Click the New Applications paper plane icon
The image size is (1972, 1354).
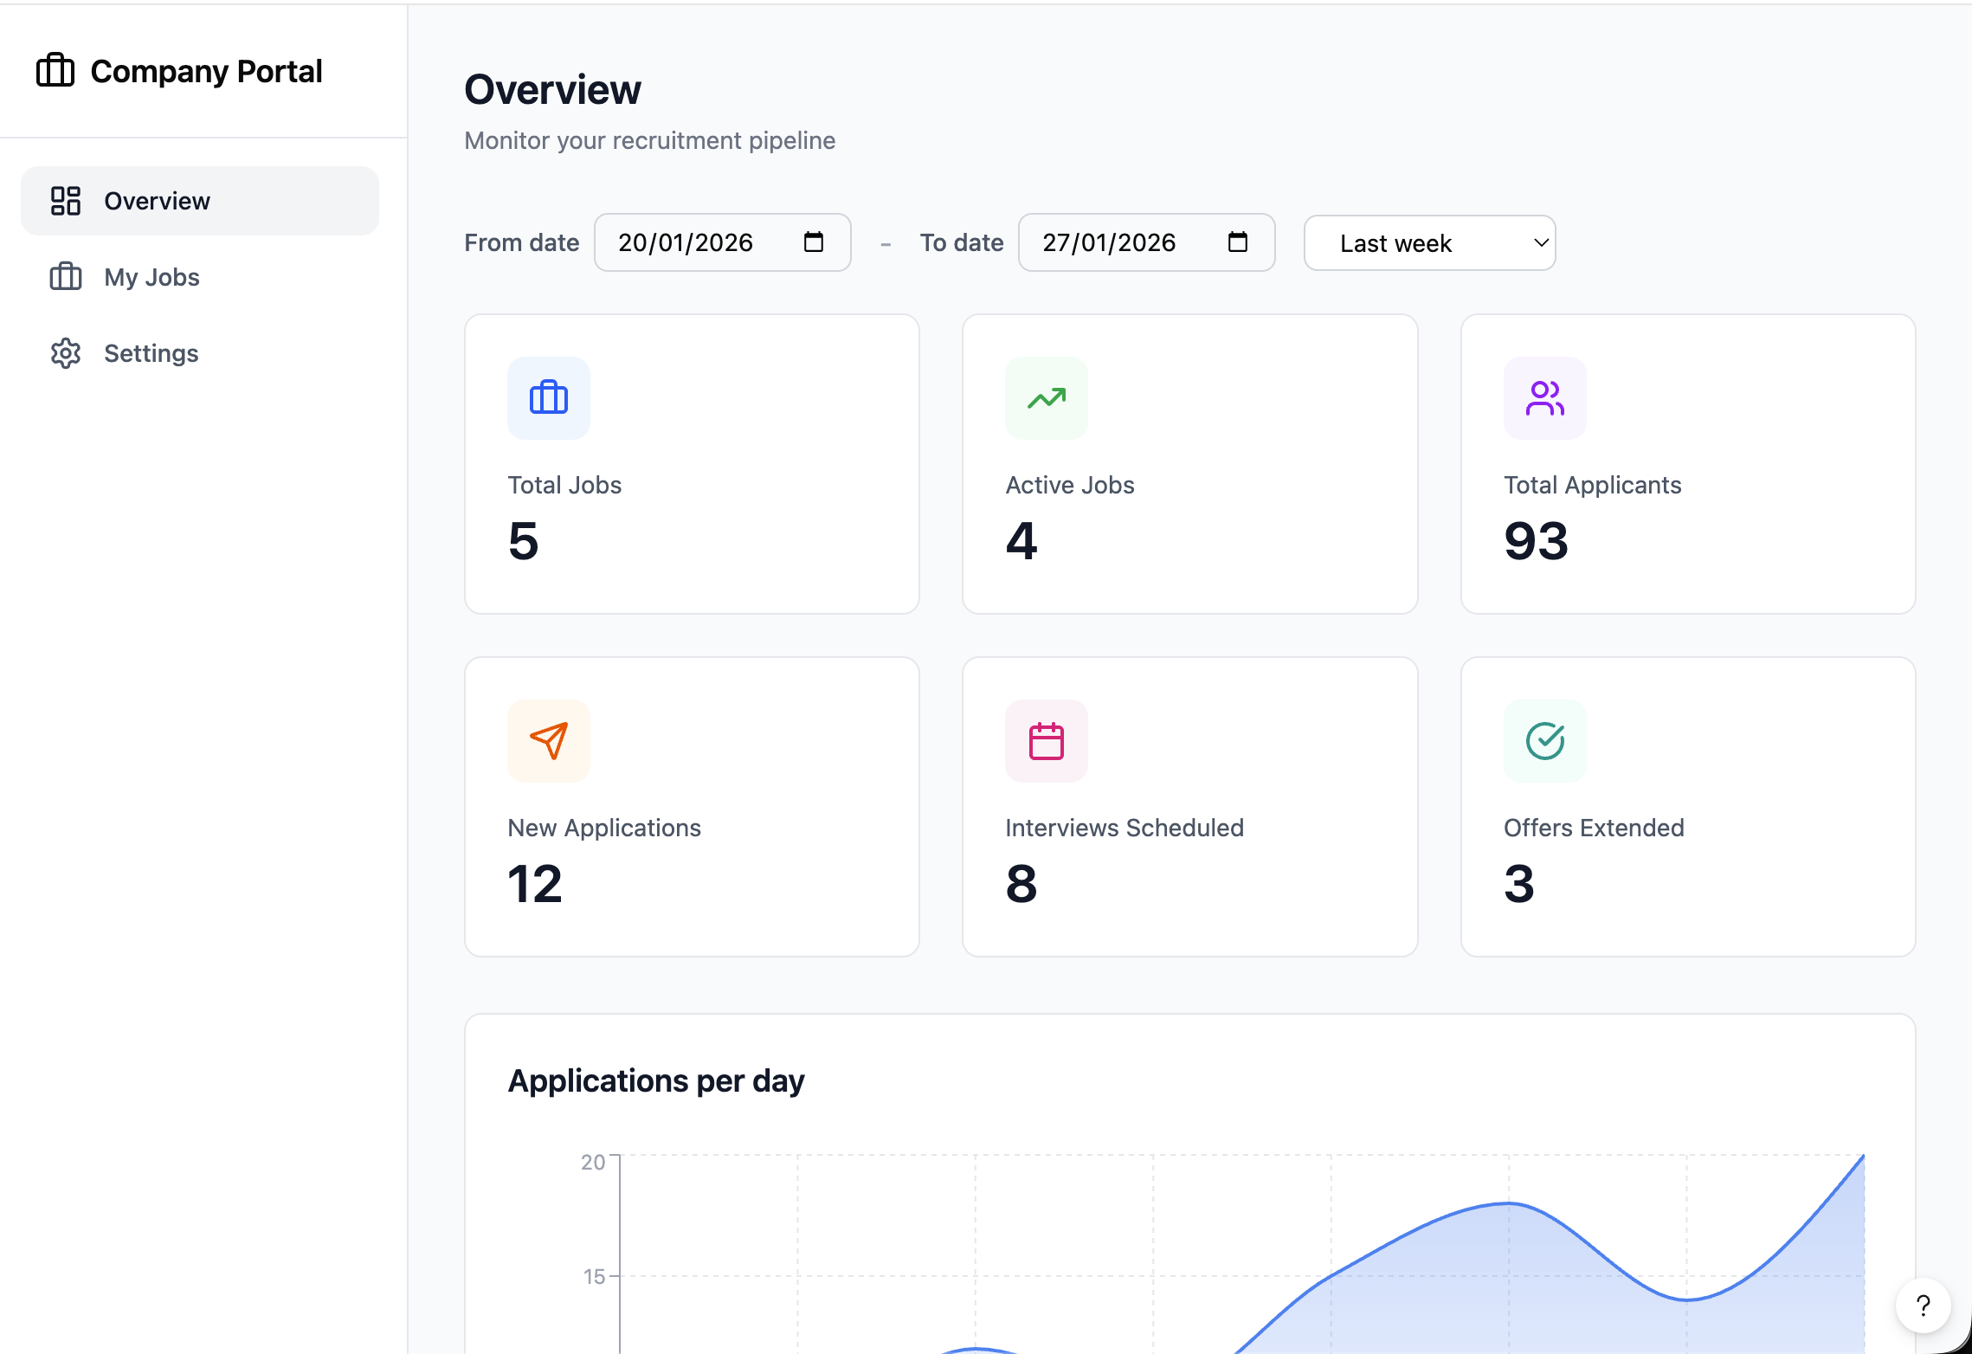(x=548, y=740)
